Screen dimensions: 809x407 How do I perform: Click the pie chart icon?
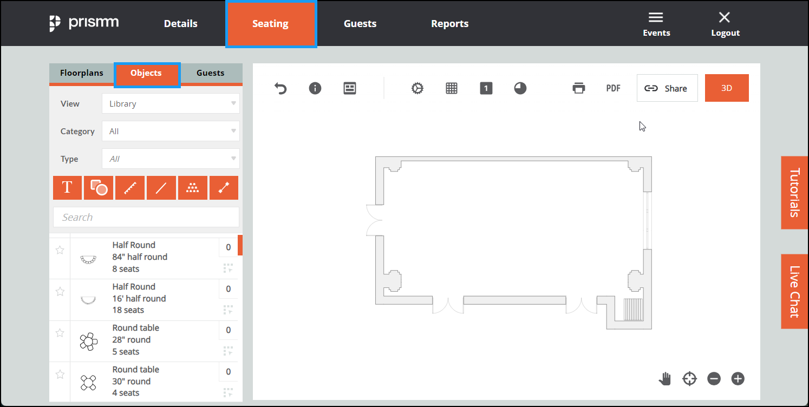click(520, 88)
